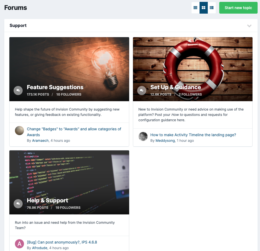Open the Help & Support forum title
260x251 pixels.
coord(47,201)
